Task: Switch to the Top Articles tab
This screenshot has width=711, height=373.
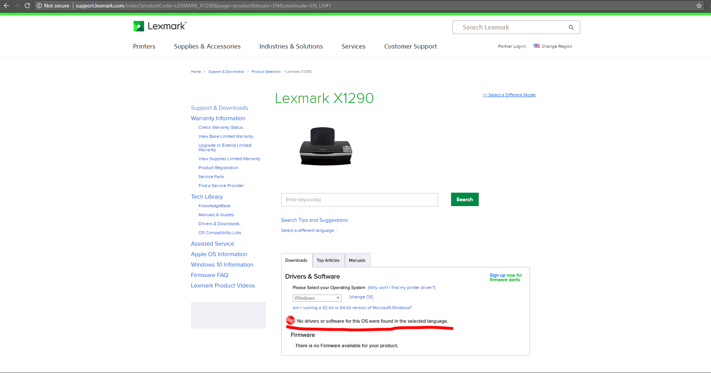Action: click(328, 260)
